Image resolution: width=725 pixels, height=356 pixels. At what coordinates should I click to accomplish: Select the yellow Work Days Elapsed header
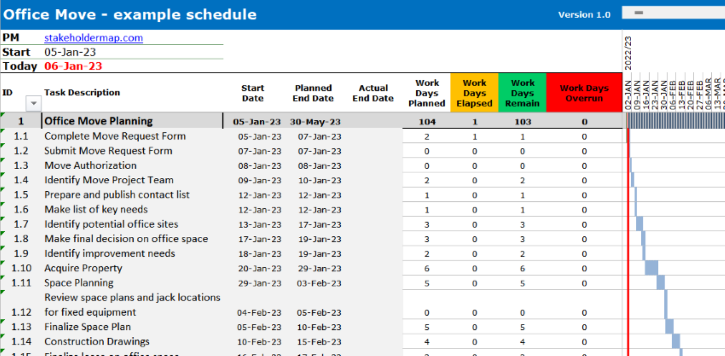pyautogui.click(x=474, y=92)
